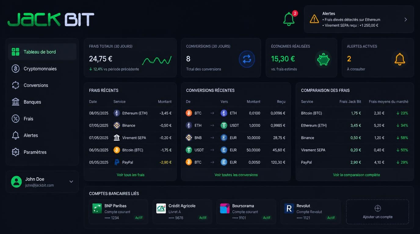Click the 24,75 € total fees value
Viewport: 420px width, 234px height.
click(101, 59)
